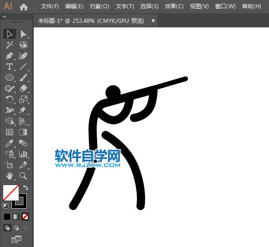Activate the Curvature tool
Viewport: 269px width, 247px height.
pos(23,56)
